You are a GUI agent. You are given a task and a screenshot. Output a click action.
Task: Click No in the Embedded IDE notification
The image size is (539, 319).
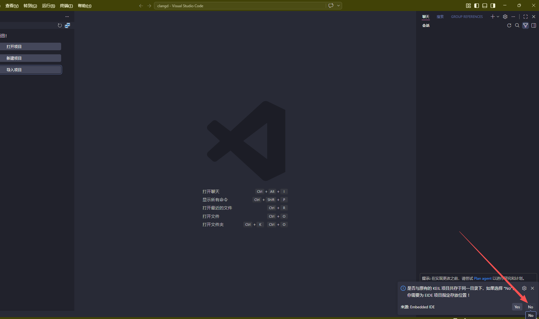coord(531,307)
